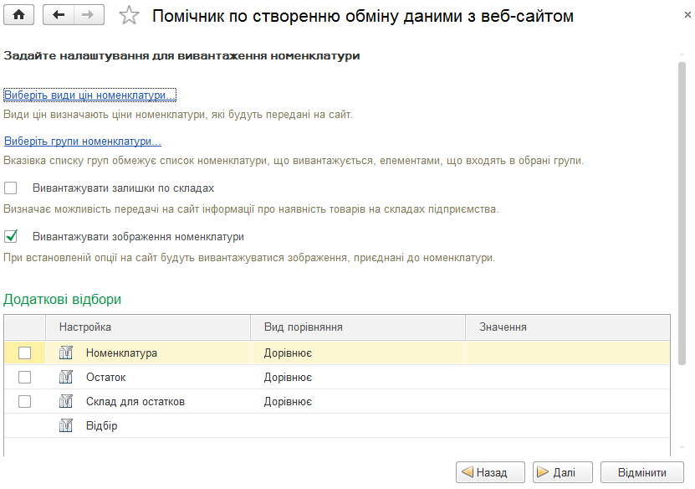695x489 pixels.
Task: Open the Виберіть види цін номенклатури link
Action: [89, 95]
